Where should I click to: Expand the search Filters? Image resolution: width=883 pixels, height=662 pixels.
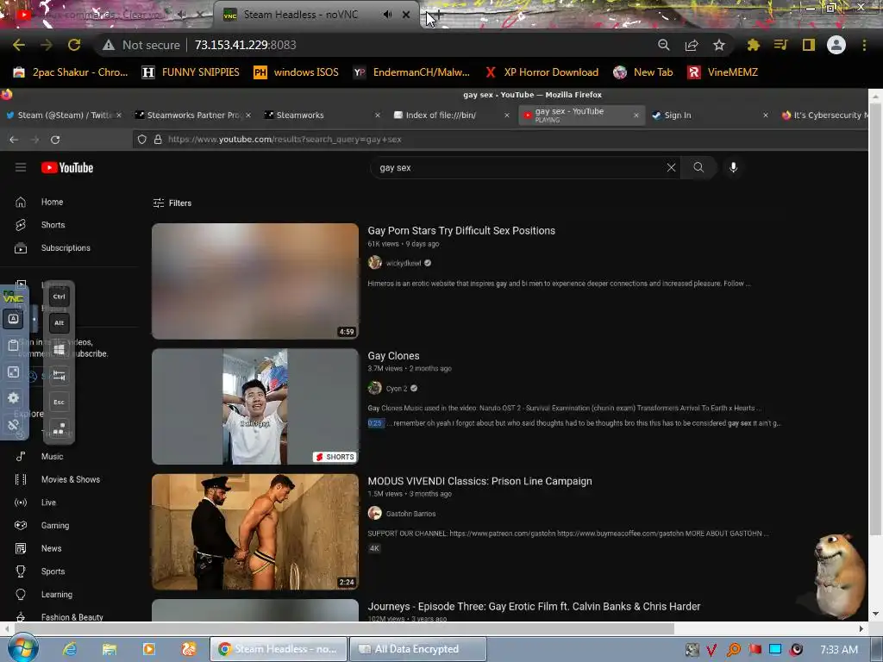(x=172, y=203)
